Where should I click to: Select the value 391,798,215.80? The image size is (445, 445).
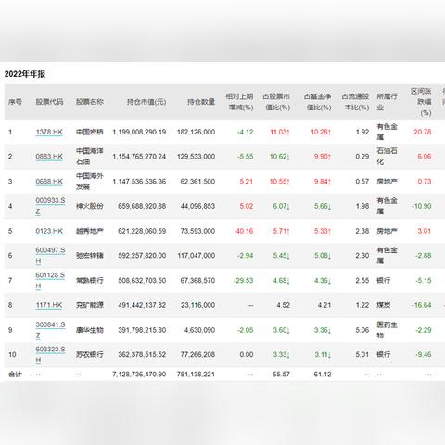click(x=142, y=330)
